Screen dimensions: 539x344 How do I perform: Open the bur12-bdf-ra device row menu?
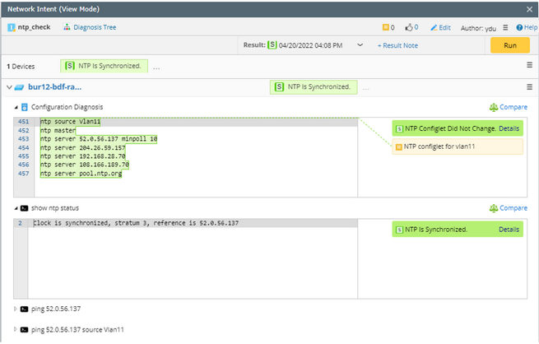[529, 87]
